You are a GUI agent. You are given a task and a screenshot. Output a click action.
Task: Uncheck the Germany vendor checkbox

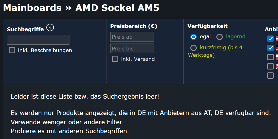(270, 48)
